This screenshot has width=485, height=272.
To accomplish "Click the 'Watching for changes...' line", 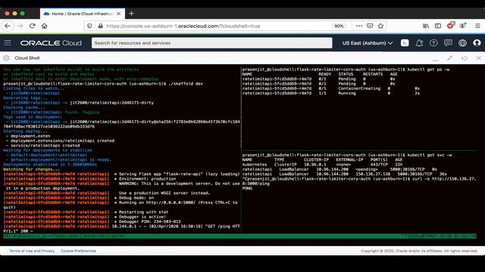I will [x=32, y=169].
